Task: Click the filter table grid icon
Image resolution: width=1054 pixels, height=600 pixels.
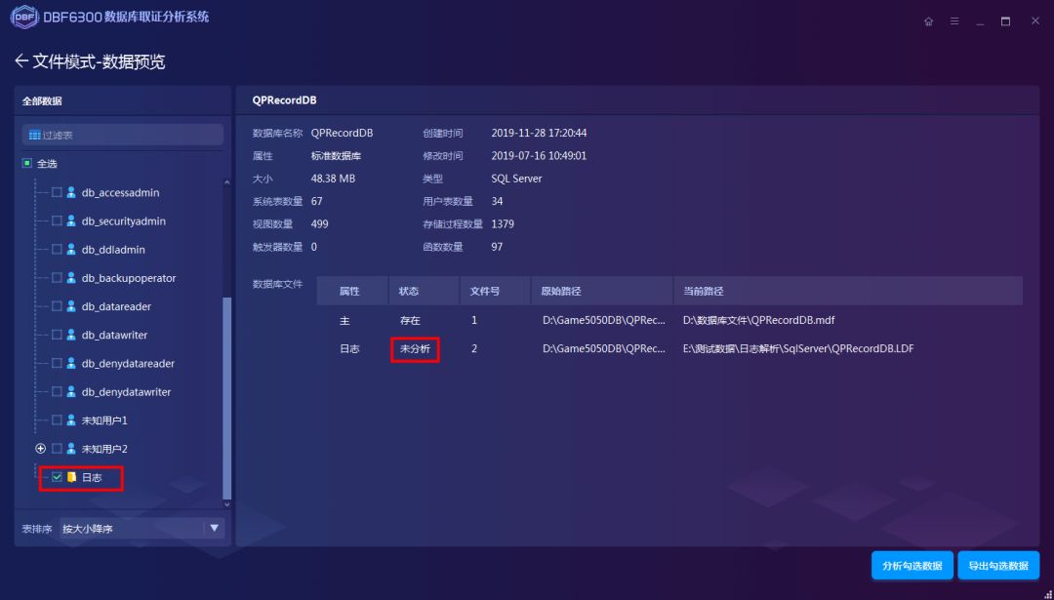Action: (34, 135)
